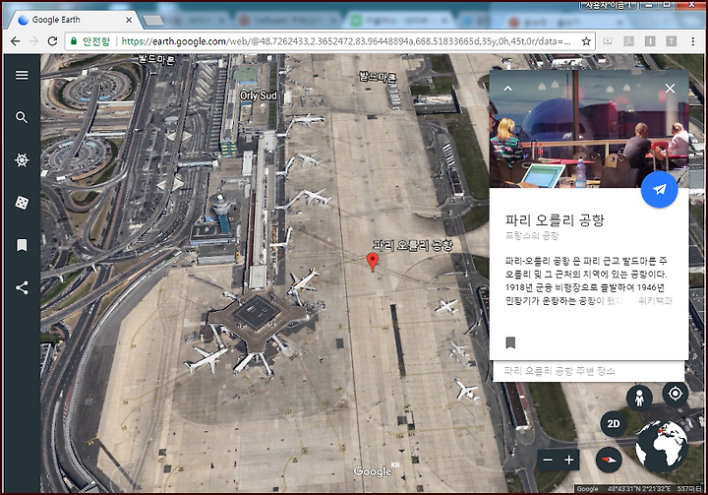Activate Street View pegman
Image resolution: width=708 pixels, height=495 pixels.
[639, 399]
